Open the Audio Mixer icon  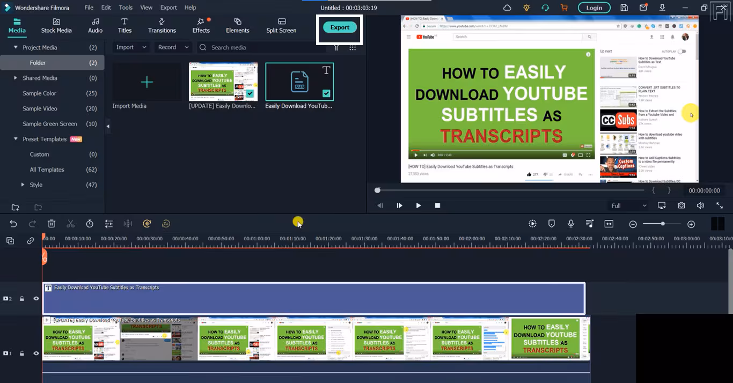[x=590, y=224]
